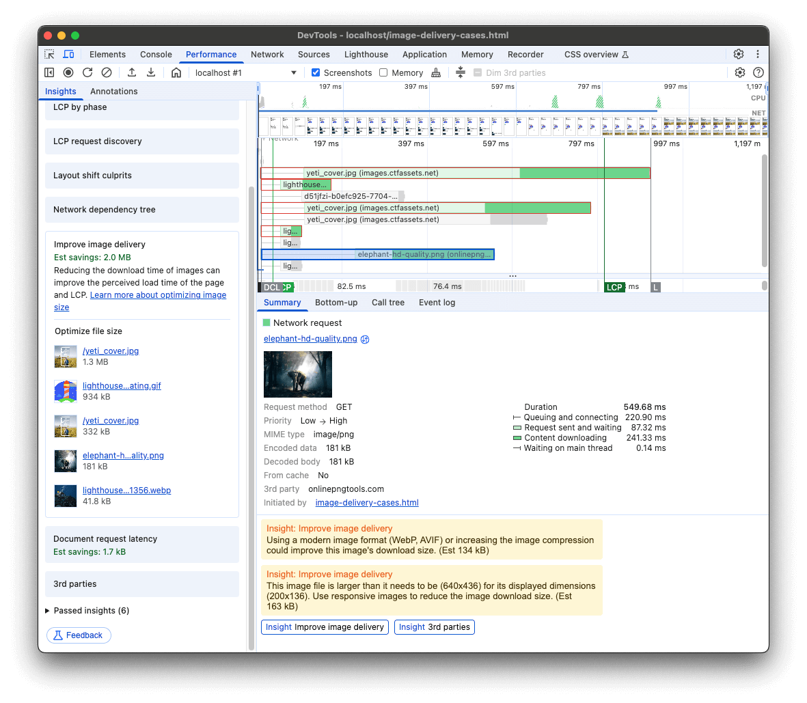The width and height of the screenshot is (807, 703).
Task: Clear the current performance recording
Action: tap(106, 72)
